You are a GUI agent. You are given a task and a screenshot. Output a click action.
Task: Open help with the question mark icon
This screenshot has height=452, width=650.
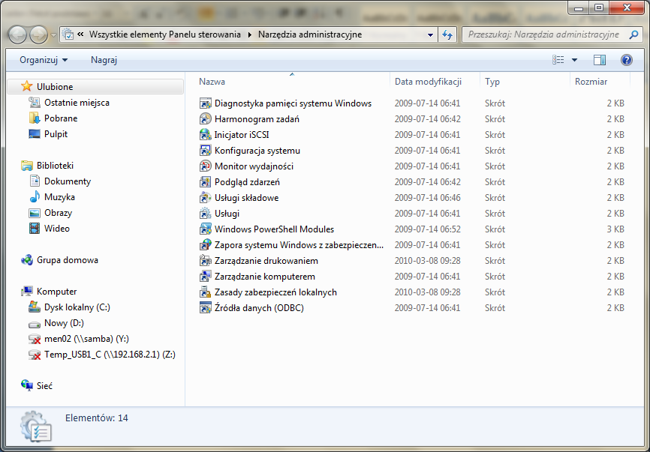click(x=627, y=60)
